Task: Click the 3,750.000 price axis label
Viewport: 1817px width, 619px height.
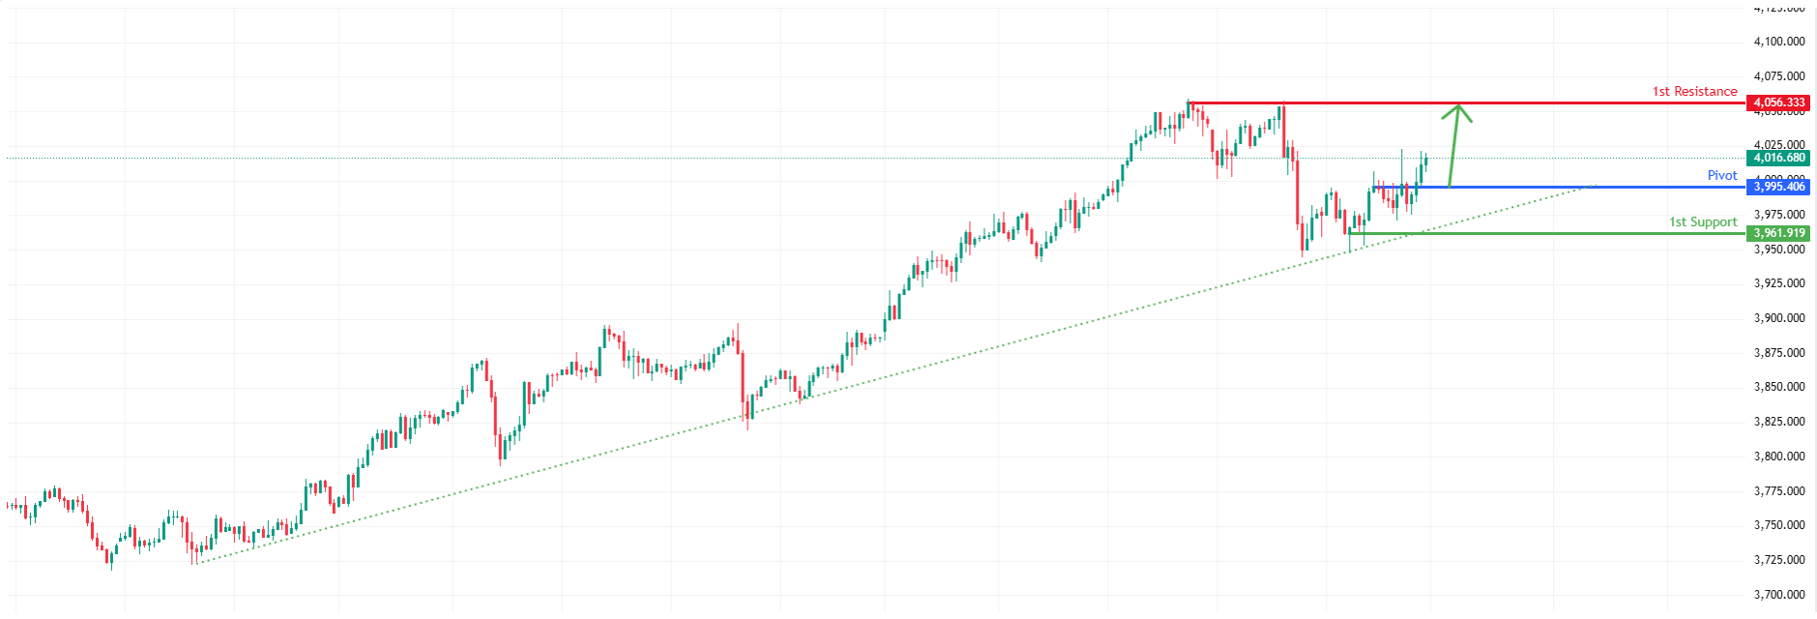Action: tap(1778, 525)
